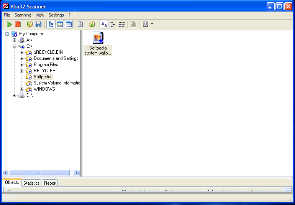Click the System Volume Information folder icon
295x205 pixels.
point(29,83)
